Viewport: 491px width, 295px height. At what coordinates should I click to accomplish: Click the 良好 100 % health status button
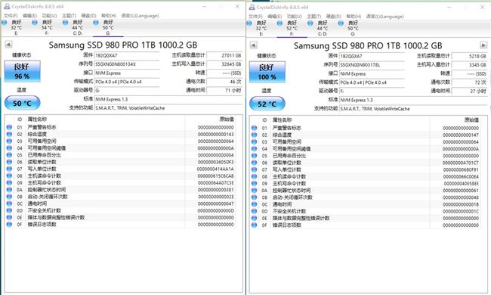pos(267,72)
